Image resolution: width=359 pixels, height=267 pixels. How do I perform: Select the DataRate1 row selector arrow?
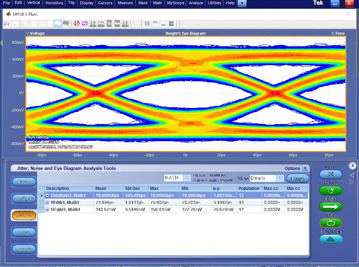[41, 196]
